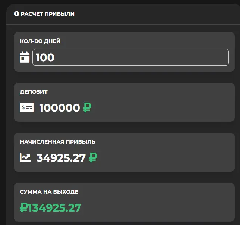Click the РАСЧЕТ ПРИБЫЛИ heading
The image size is (240, 225).
pos(47,14)
